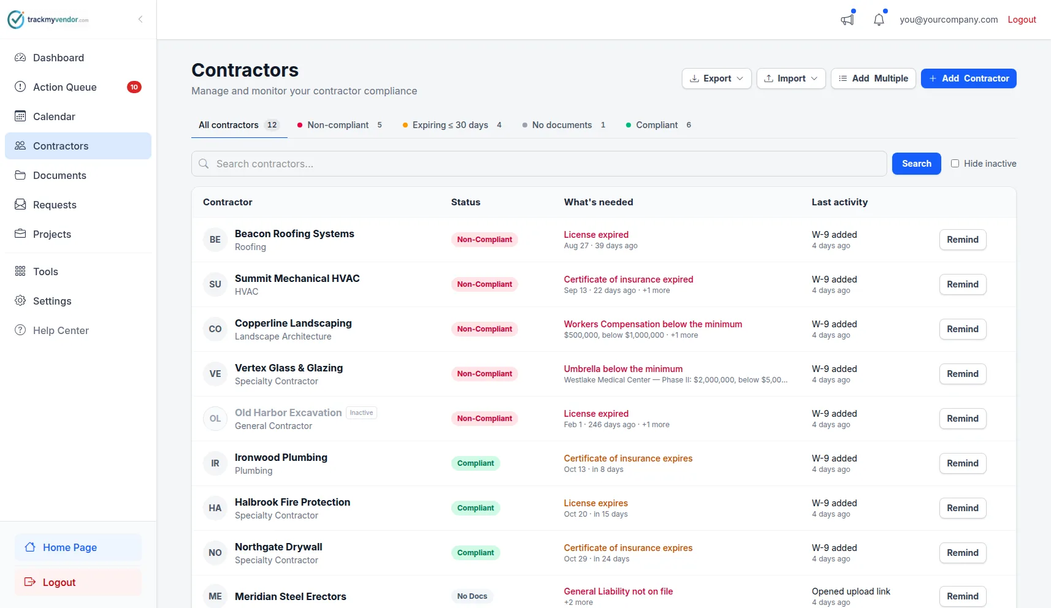Screen dimensions: 1051x608
Task: Switch to Expiring ≤ 30 days tab
Action: tap(452, 125)
